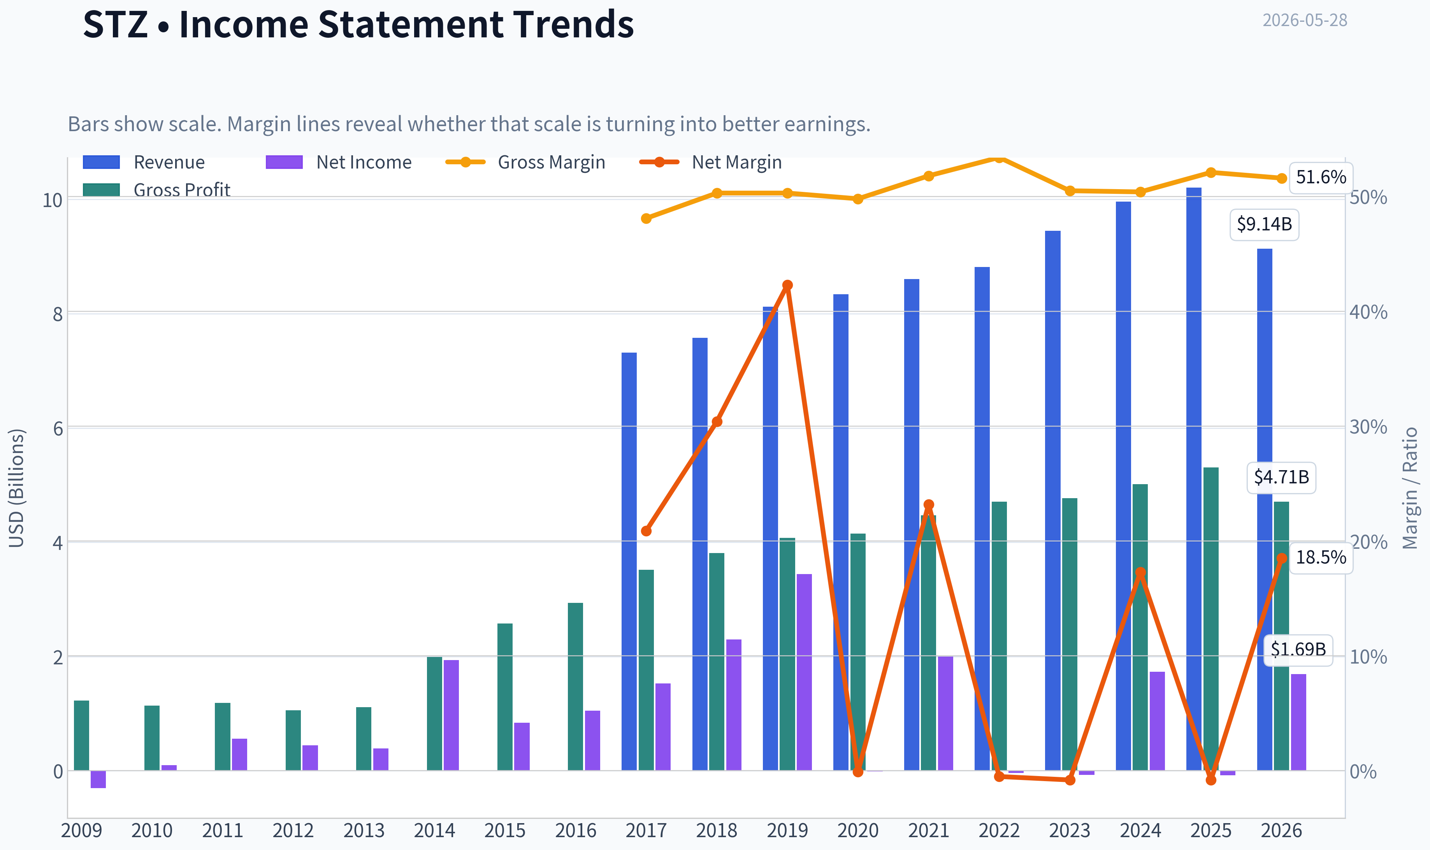
Task: Click the $9.14B revenue annotation
Action: point(1264,225)
